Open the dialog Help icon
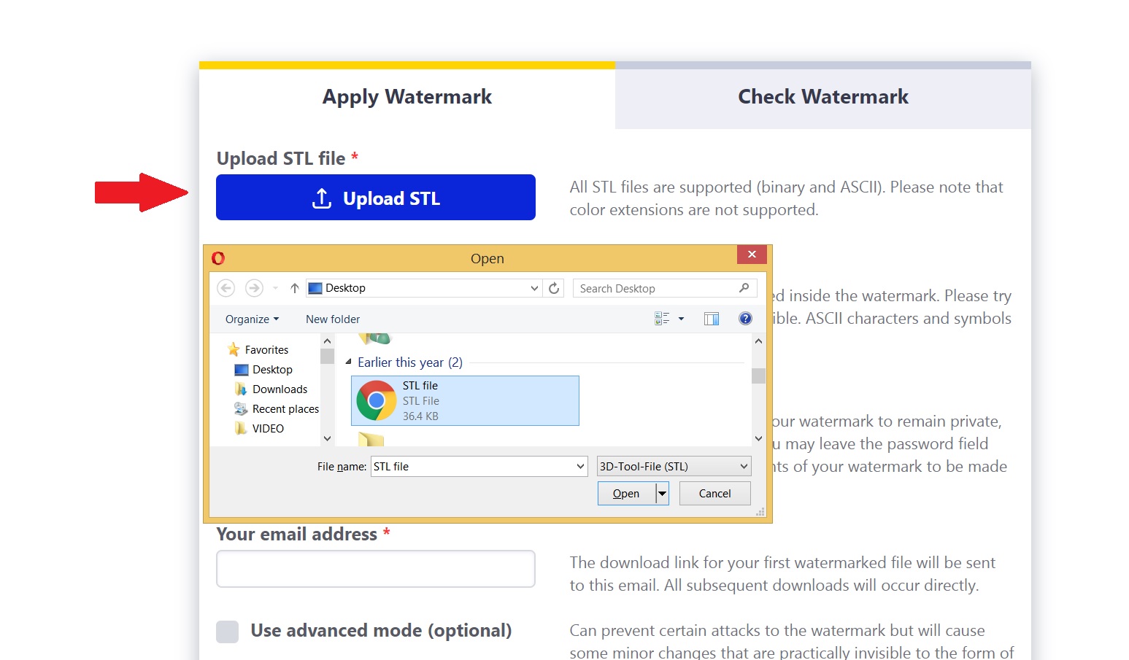The image size is (1129, 660). [745, 319]
